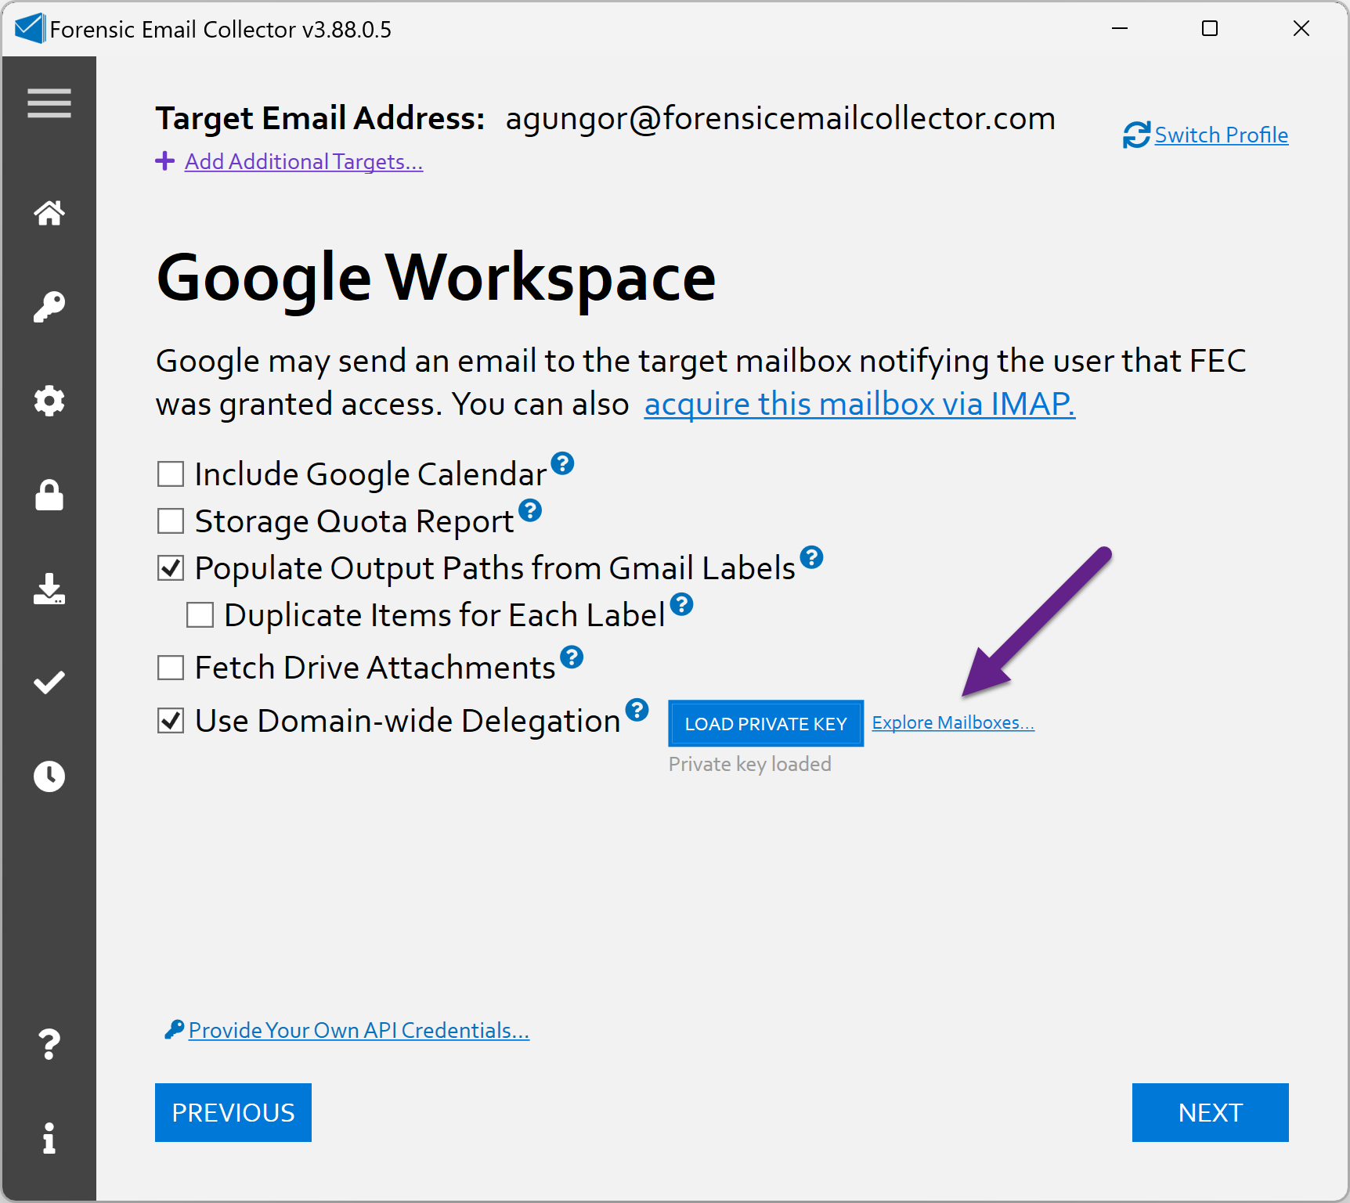This screenshot has width=1350, height=1203.
Task: Click help icon beside Duplicate Items for Each Label
Action: (x=681, y=604)
